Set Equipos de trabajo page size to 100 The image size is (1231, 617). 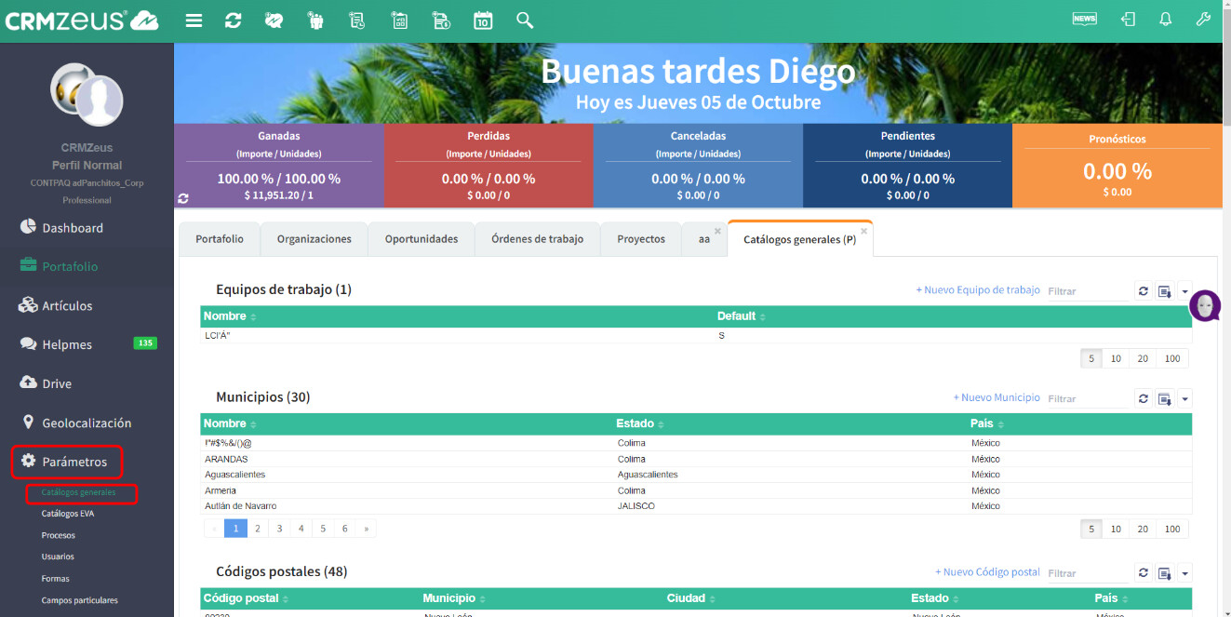coord(1171,358)
